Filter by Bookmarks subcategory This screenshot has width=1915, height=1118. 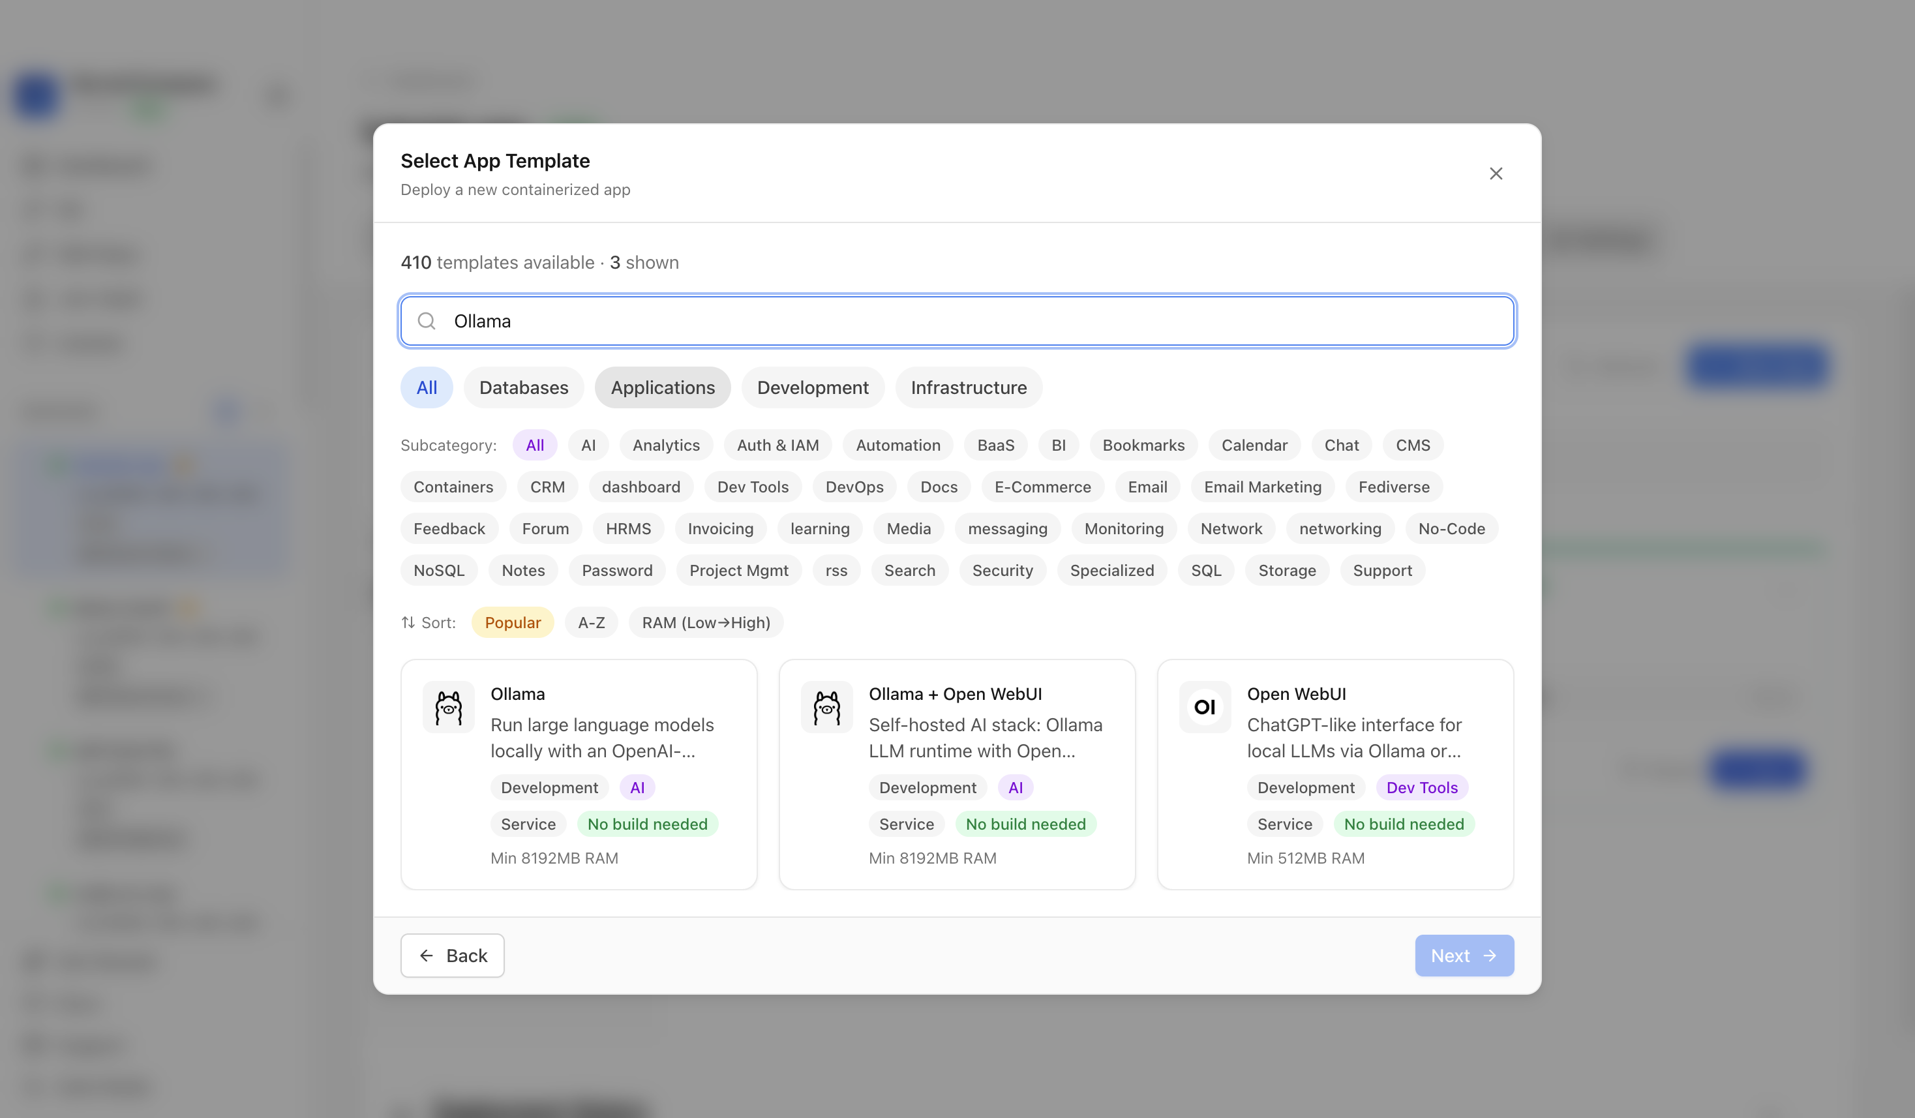pos(1143,446)
